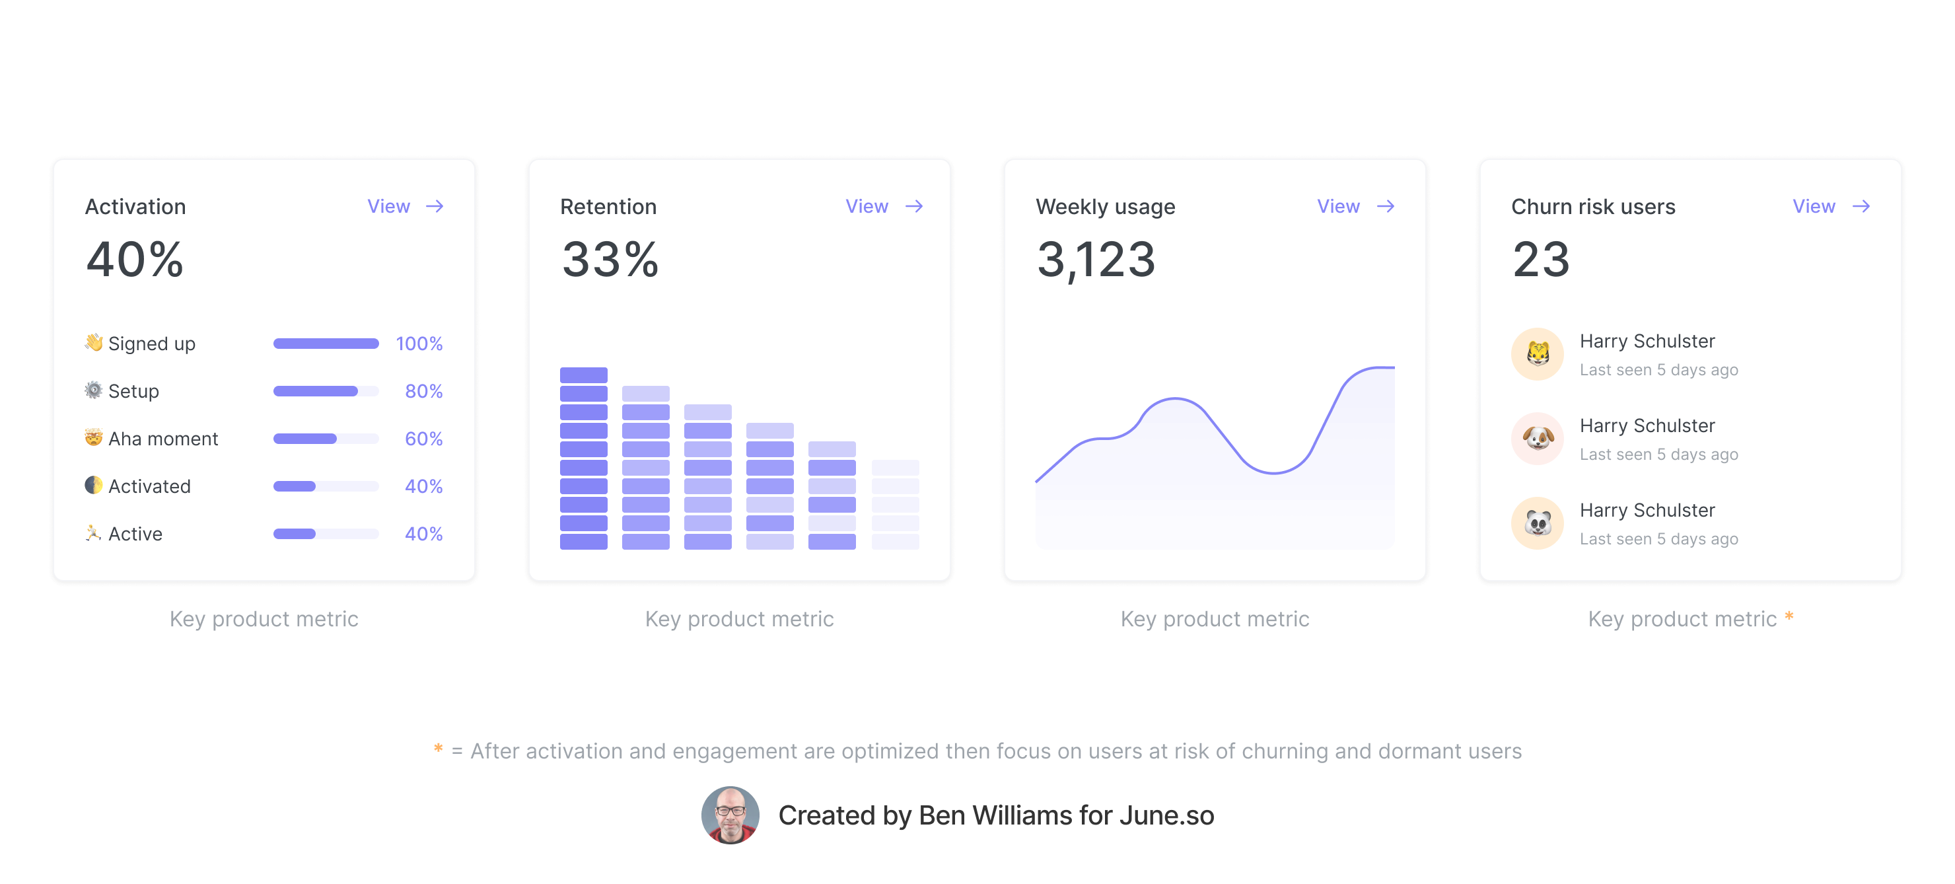This screenshot has width=1955, height=884.
Task: Click the Weekly usage line chart
Action: coord(1215,456)
